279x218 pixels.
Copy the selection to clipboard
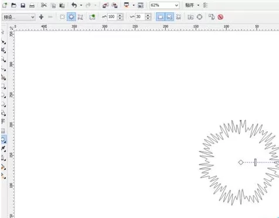(53, 5)
